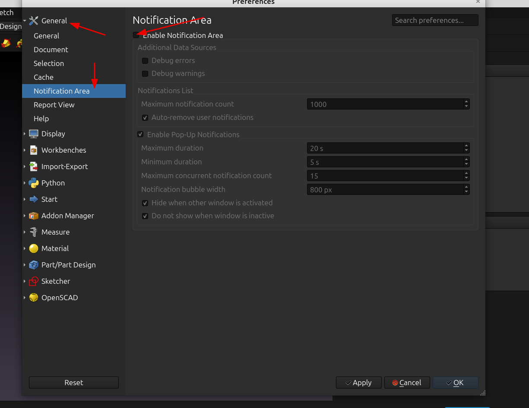Screen dimensions: 529x408
Task: Click the Maximum notification count field
Action: [x=388, y=104]
